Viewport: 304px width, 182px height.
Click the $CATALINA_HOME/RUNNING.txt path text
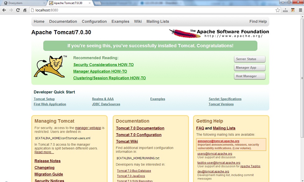pos(138,158)
